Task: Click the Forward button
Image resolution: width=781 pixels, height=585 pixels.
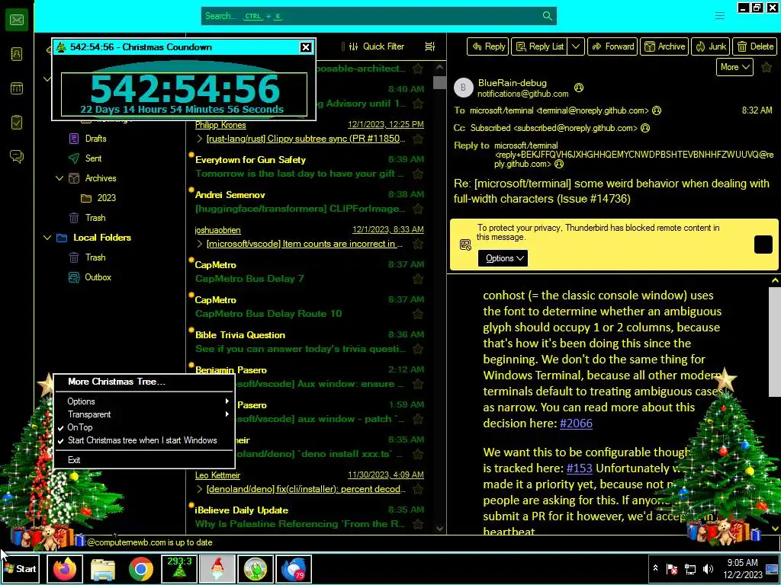Action: point(612,46)
